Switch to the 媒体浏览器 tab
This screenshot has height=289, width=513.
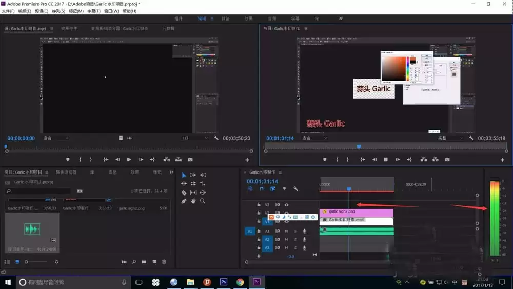pos(66,172)
